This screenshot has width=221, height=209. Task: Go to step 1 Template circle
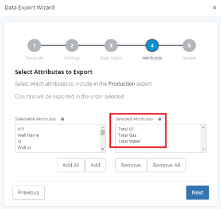tap(34, 46)
